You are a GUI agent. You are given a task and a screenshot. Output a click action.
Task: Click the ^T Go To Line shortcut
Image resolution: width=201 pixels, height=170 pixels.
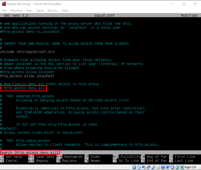pyautogui.click(x=126, y=161)
